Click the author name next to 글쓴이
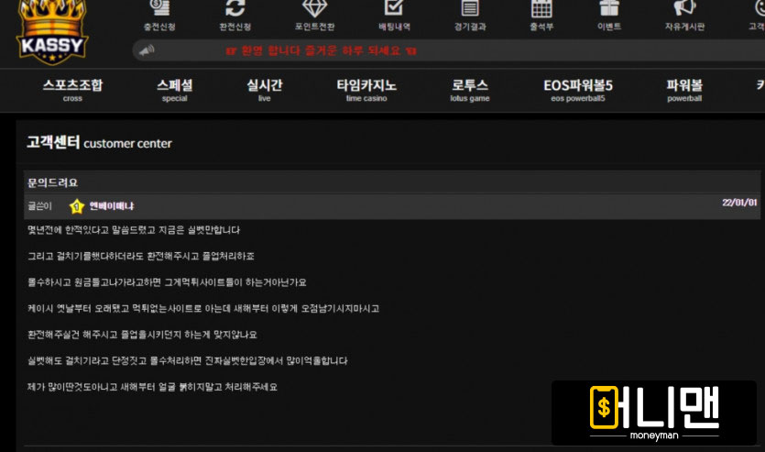 [x=112, y=206]
